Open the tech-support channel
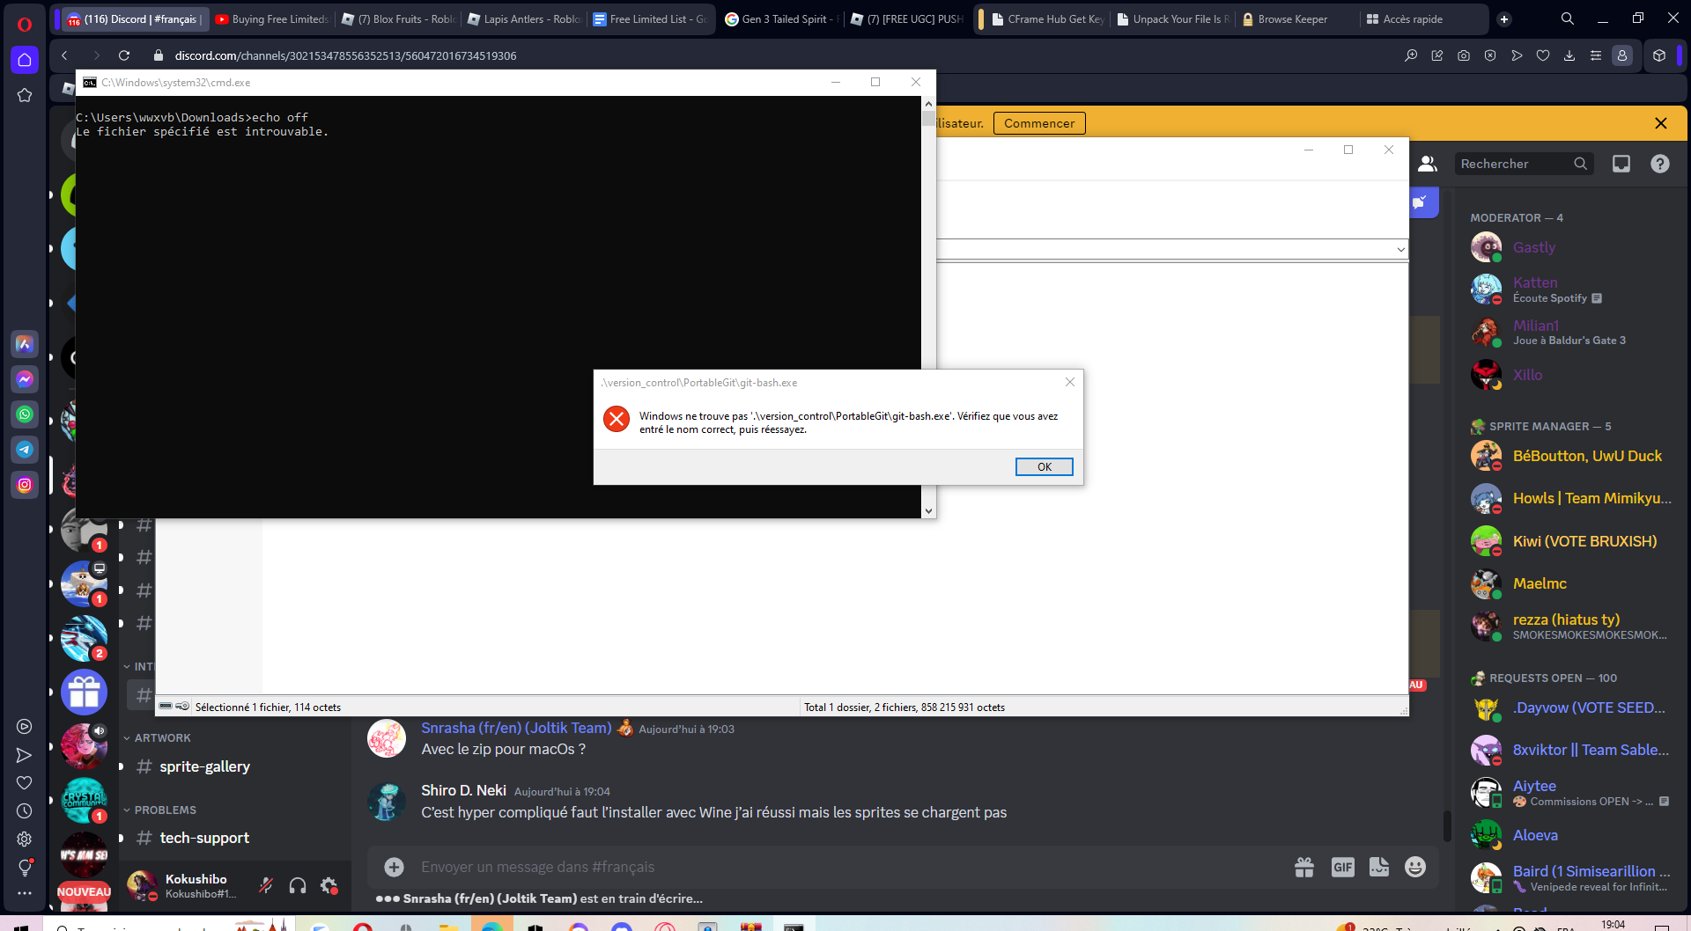The image size is (1691, 931). coord(204,838)
